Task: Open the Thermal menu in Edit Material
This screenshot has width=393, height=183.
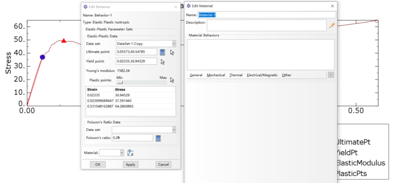Action: (x=236, y=75)
